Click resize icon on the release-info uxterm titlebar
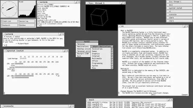 76,2
